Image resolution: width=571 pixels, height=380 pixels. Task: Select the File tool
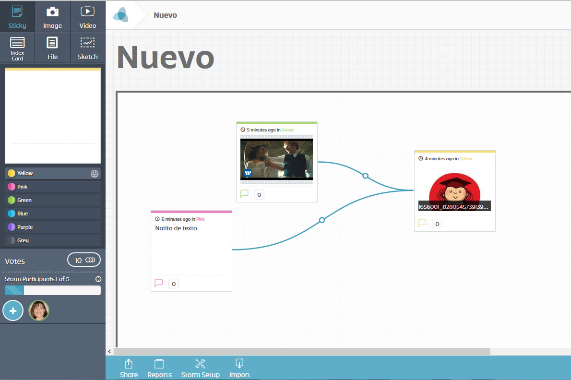click(x=52, y=48)
